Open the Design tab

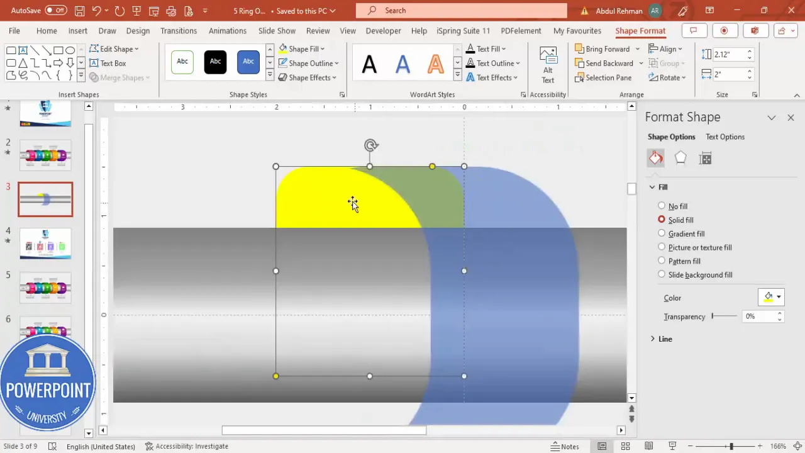[x=138, y=31]
